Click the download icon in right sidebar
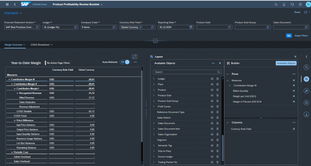 pos(306,115)
